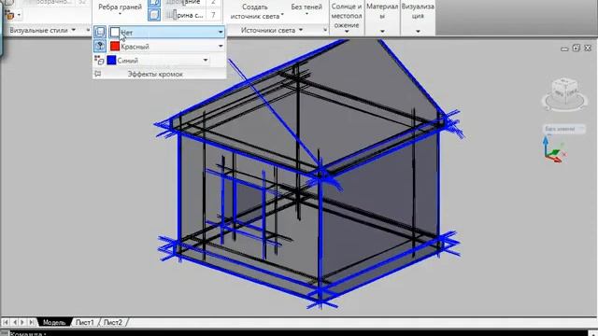Toggle the silhouette edges icon
The image size is (598, 336).
tap(154, 15)
